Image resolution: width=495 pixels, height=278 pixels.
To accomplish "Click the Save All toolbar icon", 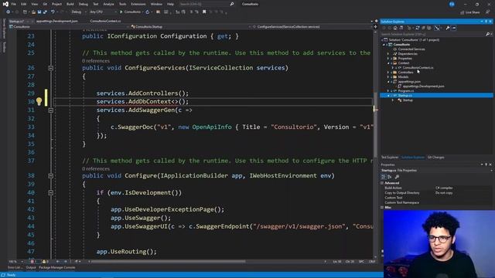I will (x=45, y=12).
